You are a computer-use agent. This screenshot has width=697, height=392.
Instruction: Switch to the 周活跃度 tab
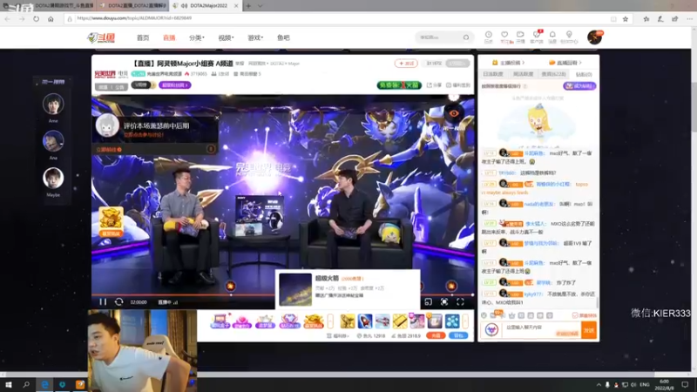pyautogui.click(x=523, y=74)
